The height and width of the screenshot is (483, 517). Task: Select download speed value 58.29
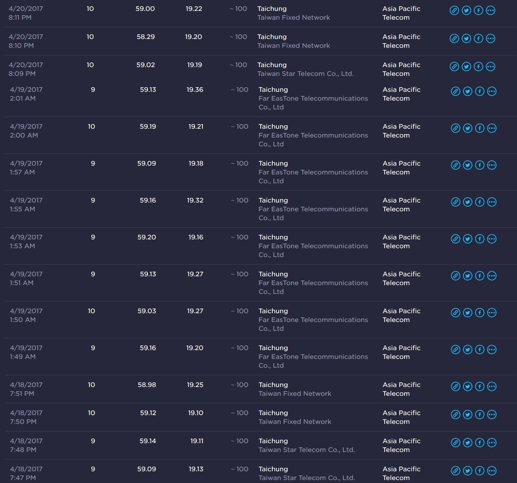[x=146, y=37]
